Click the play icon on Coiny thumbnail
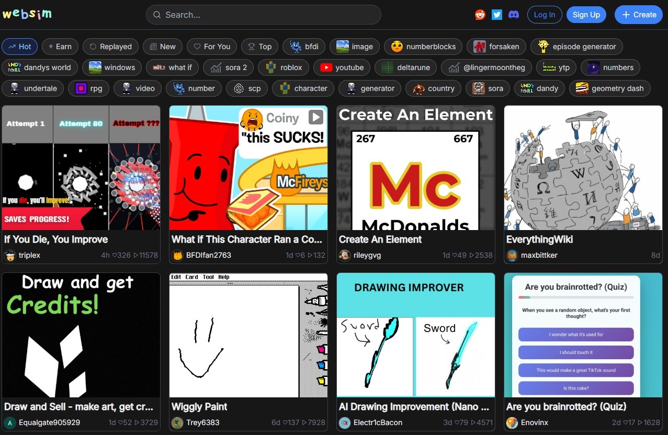The height and width of the screenshot is (435, 668). (315, 117)
